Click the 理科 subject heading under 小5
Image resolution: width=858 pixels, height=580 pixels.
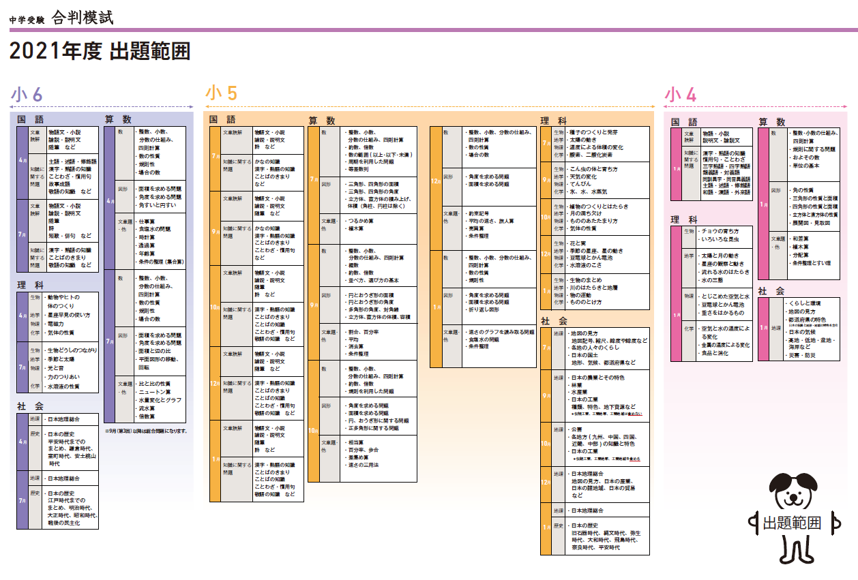[x=554, y=120]
